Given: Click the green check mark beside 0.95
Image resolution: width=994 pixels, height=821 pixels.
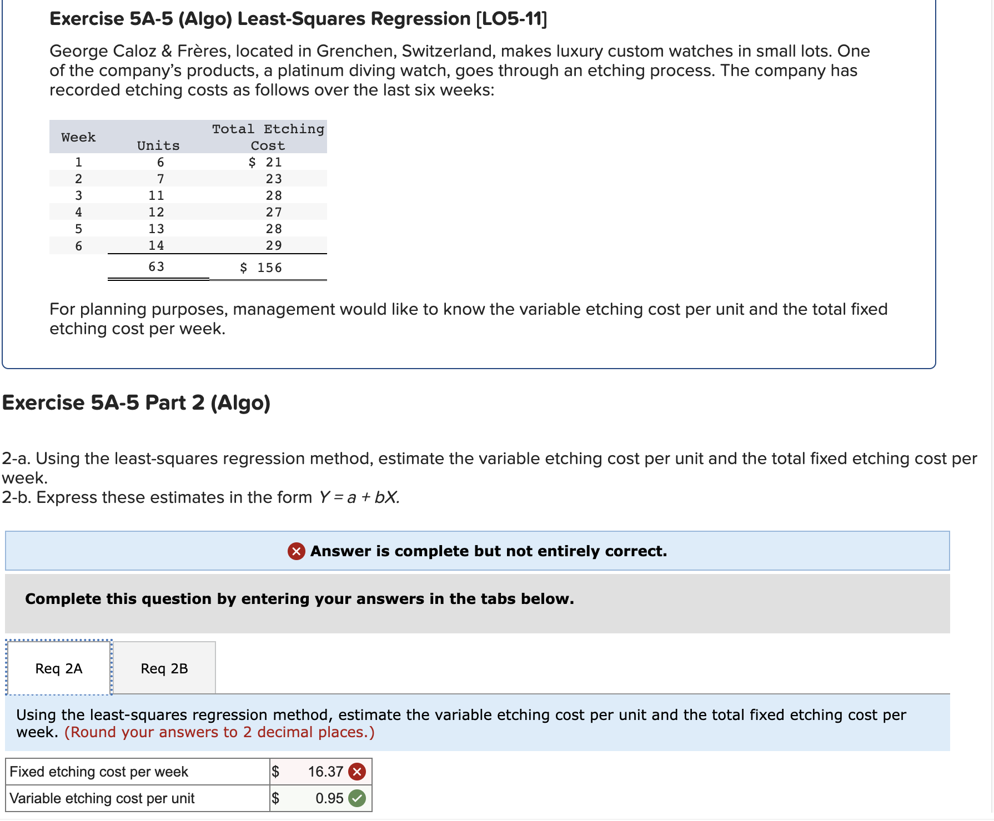Looking at the screenshot, I should (357, 798).
